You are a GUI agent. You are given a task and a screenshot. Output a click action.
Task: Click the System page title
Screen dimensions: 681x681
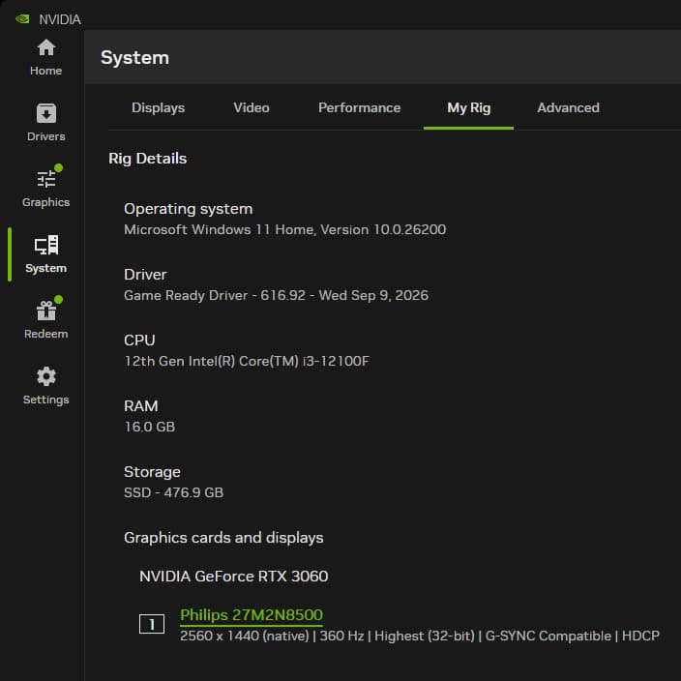[x=135, y=58]
